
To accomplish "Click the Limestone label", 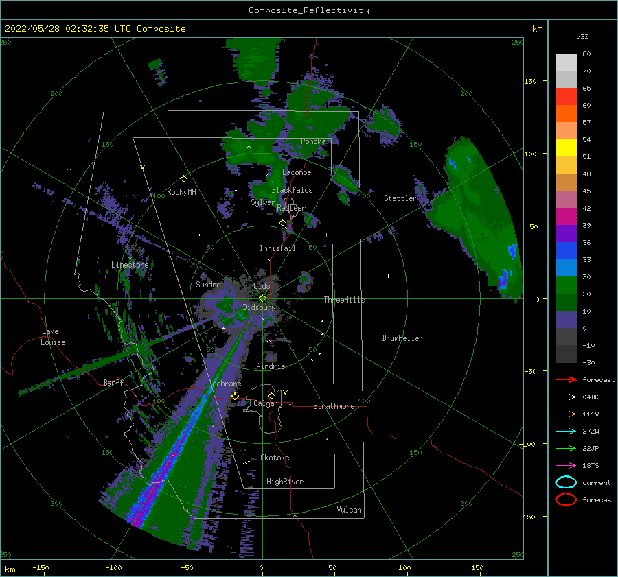I will click(x=130, y=265).
